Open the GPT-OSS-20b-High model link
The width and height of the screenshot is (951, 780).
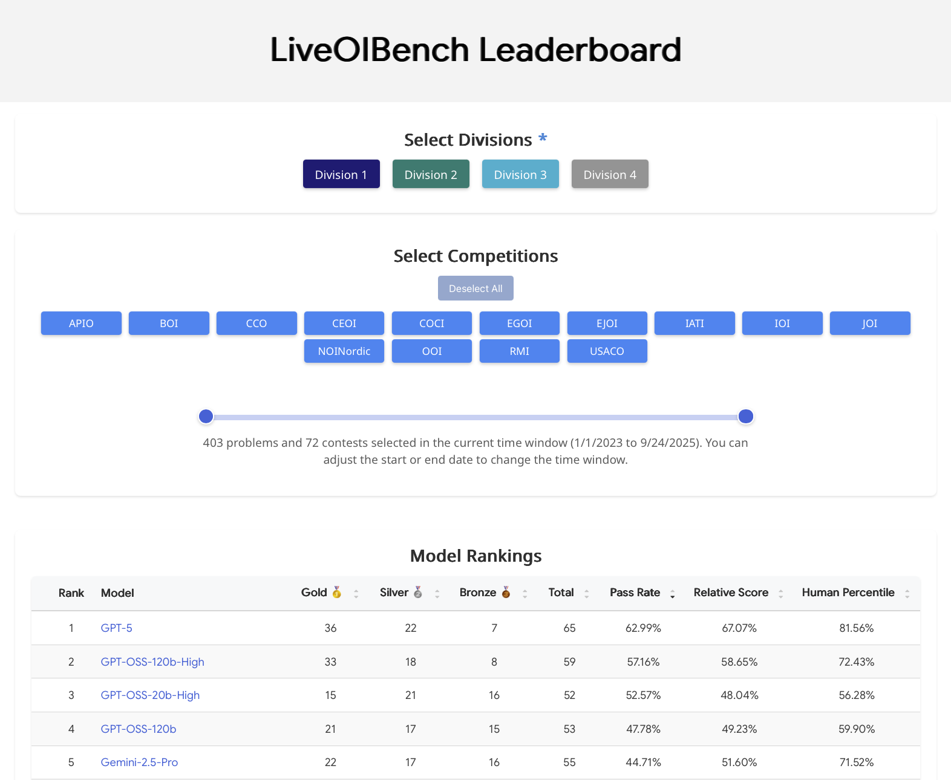pos(150,695)
